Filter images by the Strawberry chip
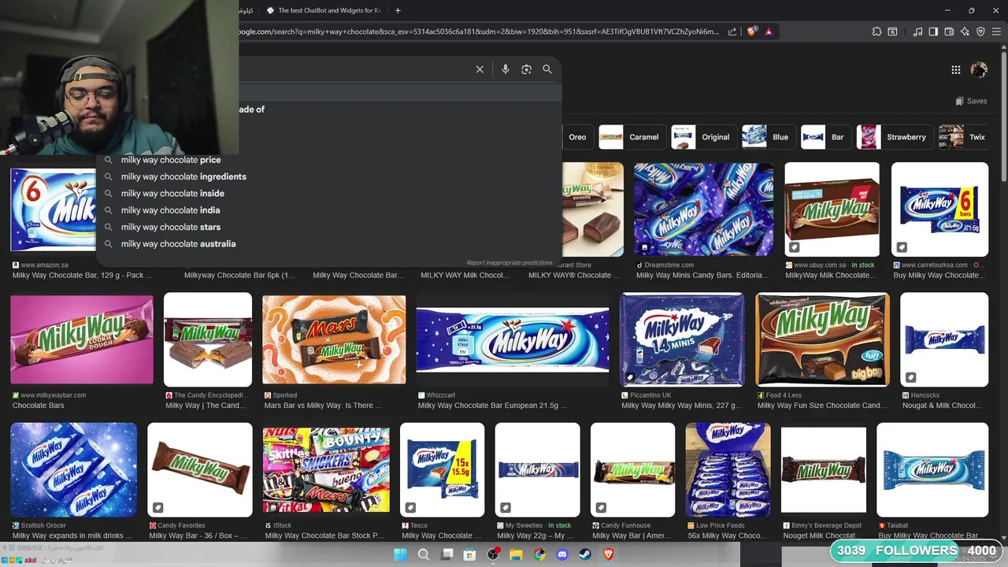 click(895, 137)
